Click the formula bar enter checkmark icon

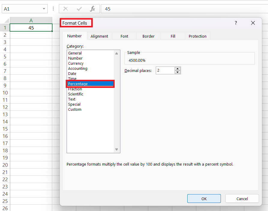pyautogui.click(x=79, y=9)
